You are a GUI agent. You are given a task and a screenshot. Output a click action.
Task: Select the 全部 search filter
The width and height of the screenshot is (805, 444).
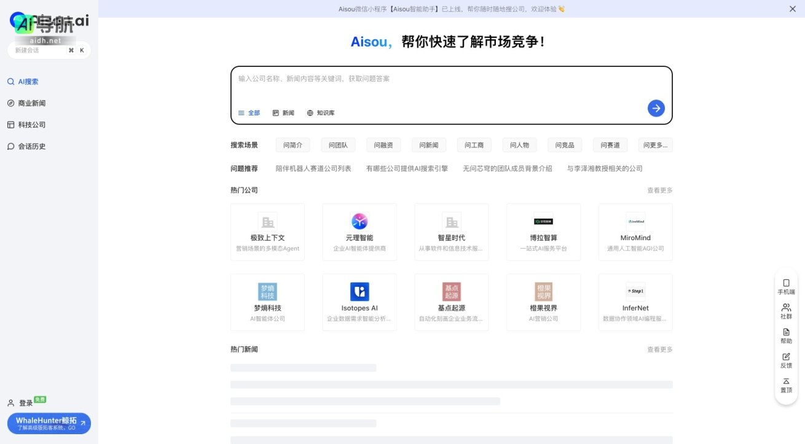click(249, 112)
